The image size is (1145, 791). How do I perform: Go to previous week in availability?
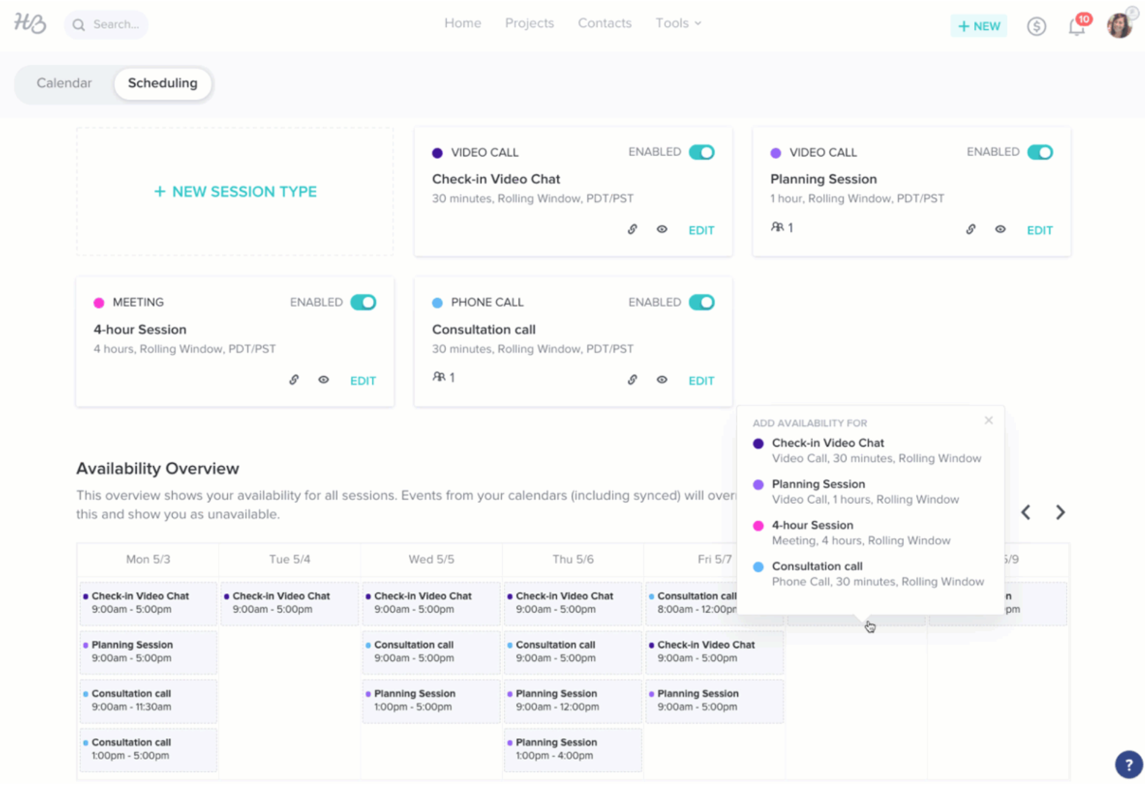coord(1026,512)
